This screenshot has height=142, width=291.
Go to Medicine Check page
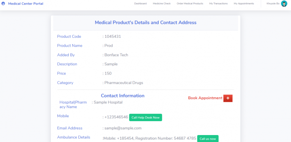(x=162, y=3)
